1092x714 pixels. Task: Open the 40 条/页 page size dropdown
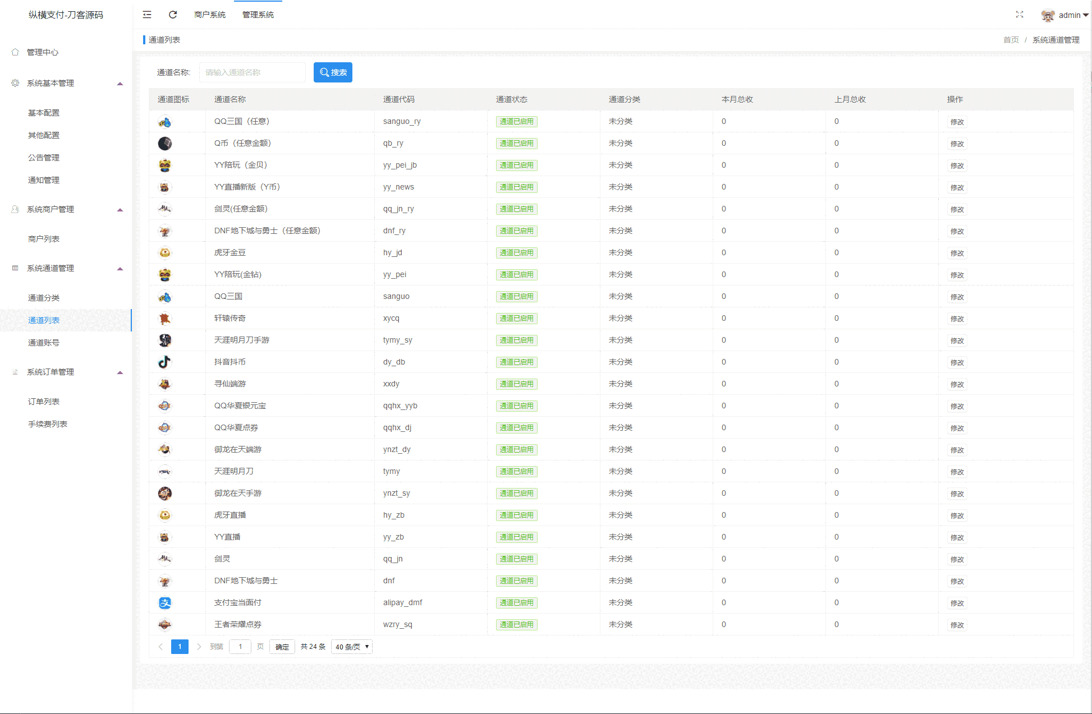352,647
